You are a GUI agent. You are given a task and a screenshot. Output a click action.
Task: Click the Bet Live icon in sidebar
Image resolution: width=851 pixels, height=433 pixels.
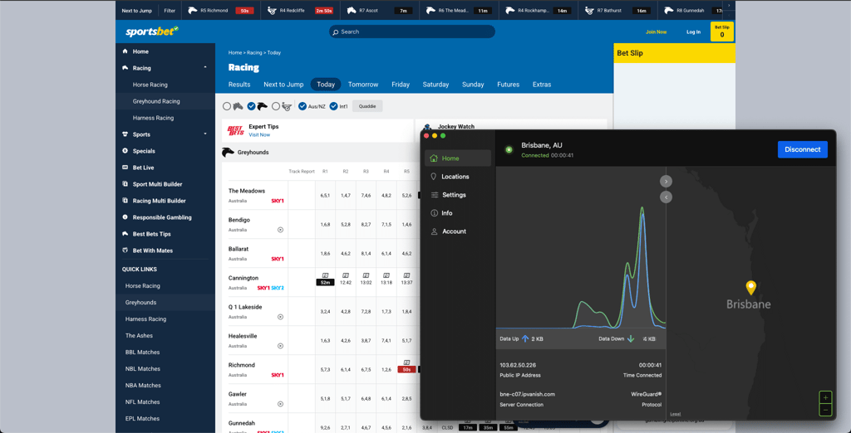click(125, 168)
